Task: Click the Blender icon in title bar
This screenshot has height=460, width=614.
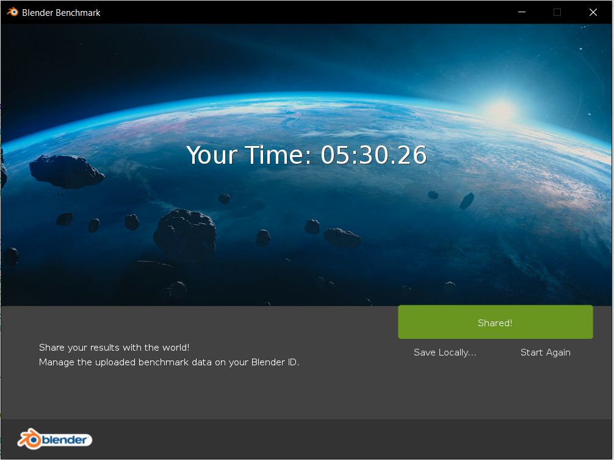Action: point(13,12)
